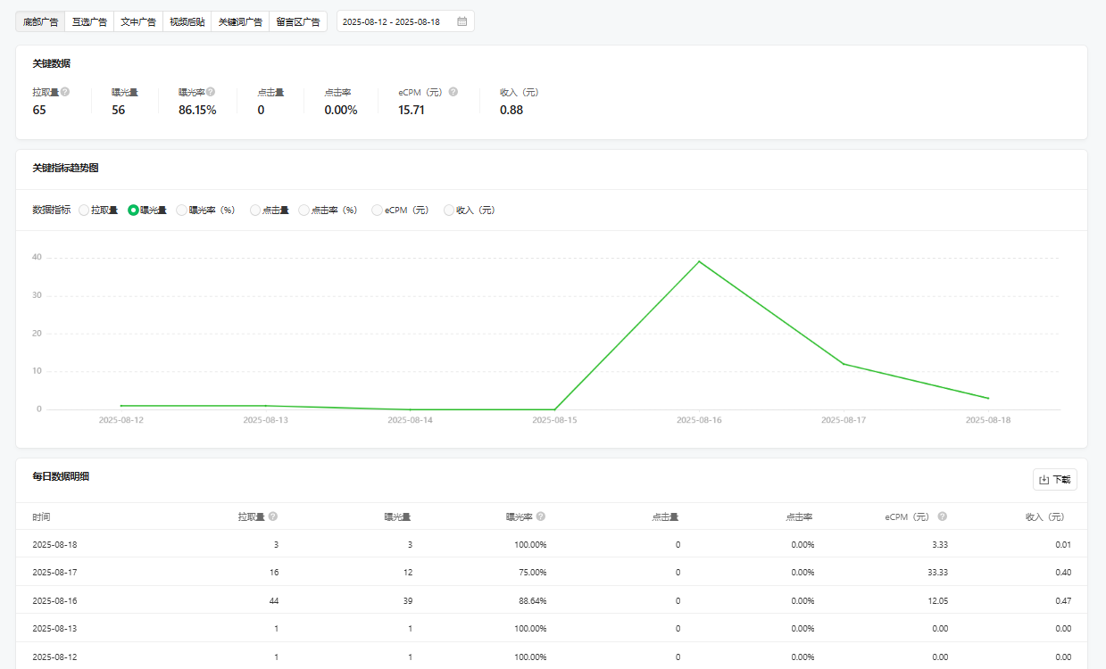Switch to the 文中广告 tab

(138, 21)
